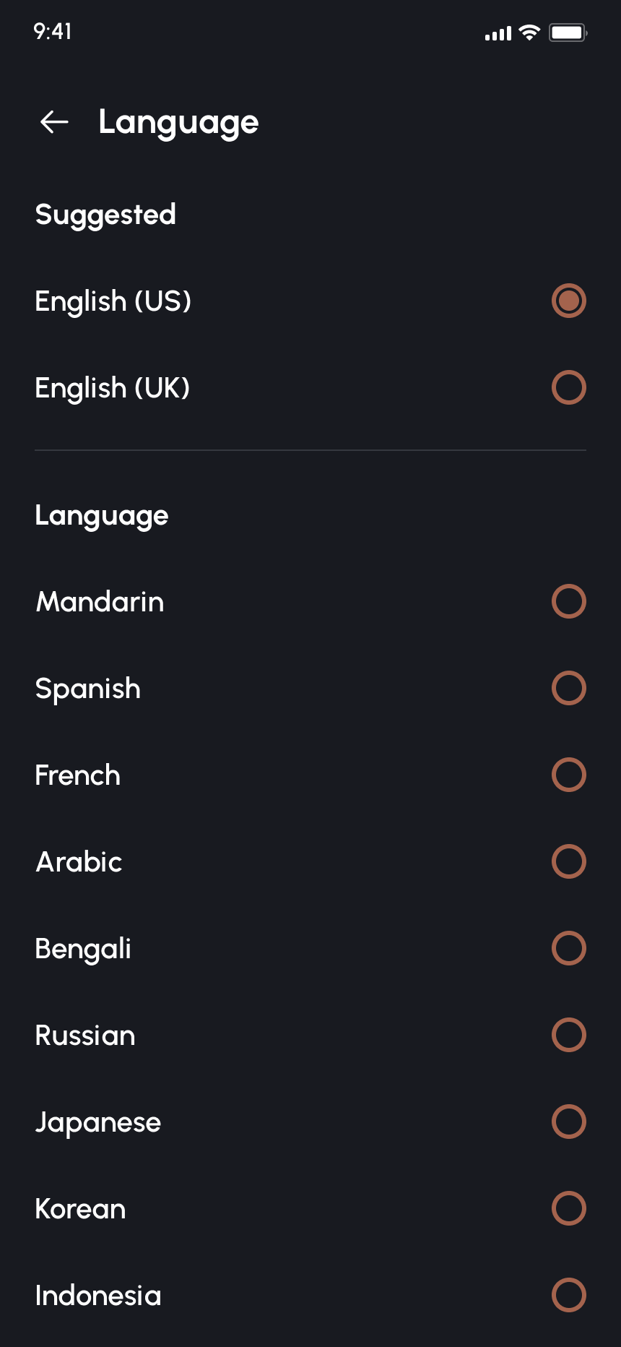Tap the Wi-Fi status icon
The height and width of the screenshot is (1347, 621).
tap(529, 33)
